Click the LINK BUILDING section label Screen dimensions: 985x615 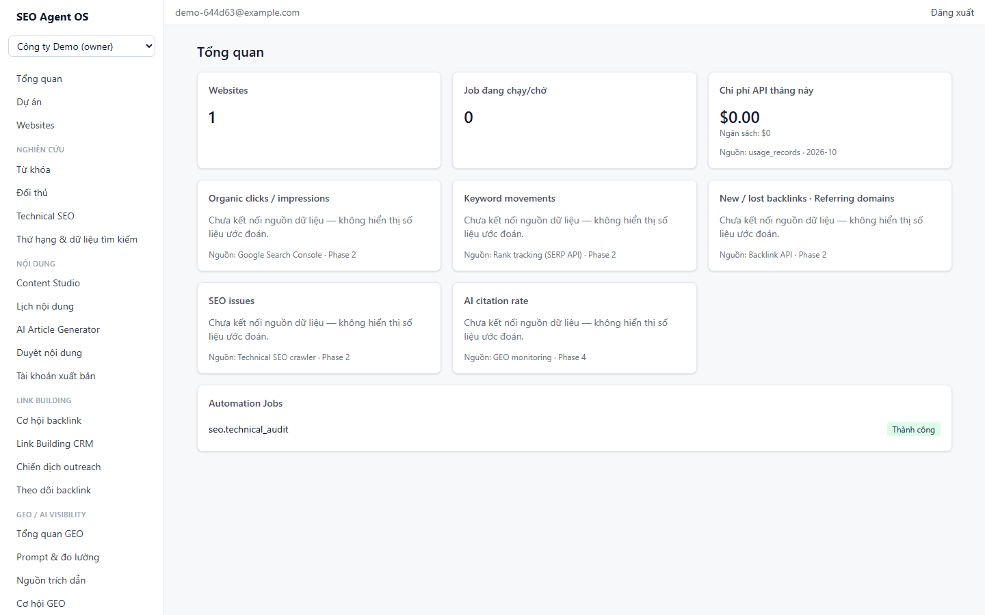click(44, 400)
